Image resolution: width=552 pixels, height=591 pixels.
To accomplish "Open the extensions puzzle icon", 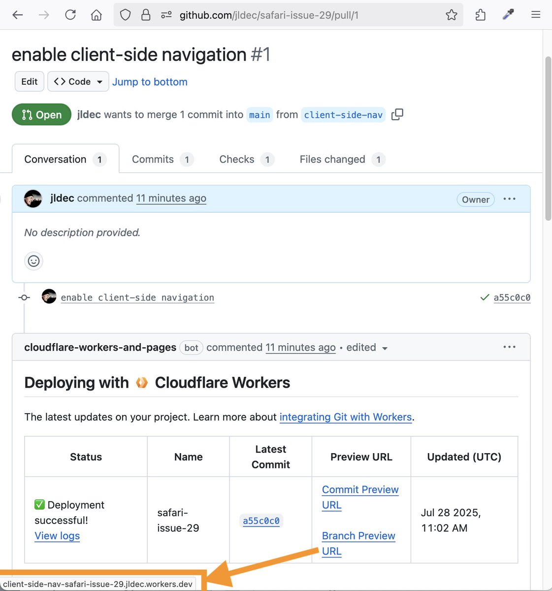I will point(481,15).
